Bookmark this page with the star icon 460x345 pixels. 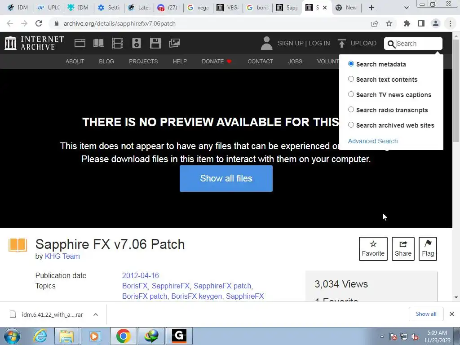click(x=389, y=23)
